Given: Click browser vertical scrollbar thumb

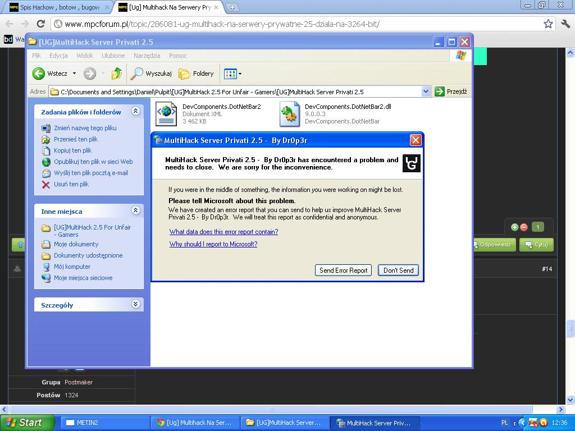Looking at the screenshot, I should [x=571, y=328].
